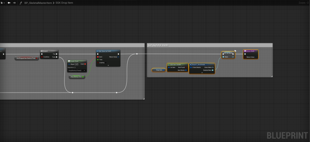Click the Branch node True output pin
The image size is (310, 142).
57,54
